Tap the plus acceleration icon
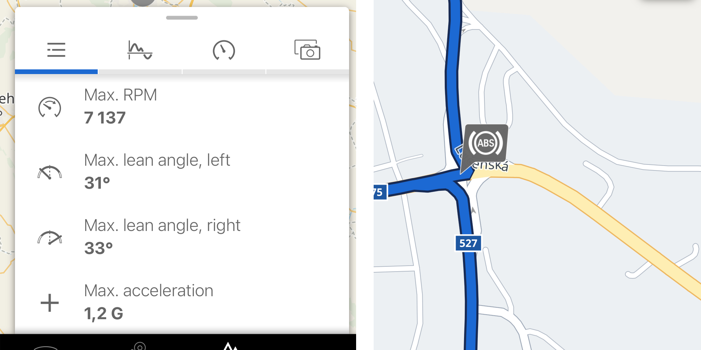Screen dimensions: 701x350 (x=49, y=303)
